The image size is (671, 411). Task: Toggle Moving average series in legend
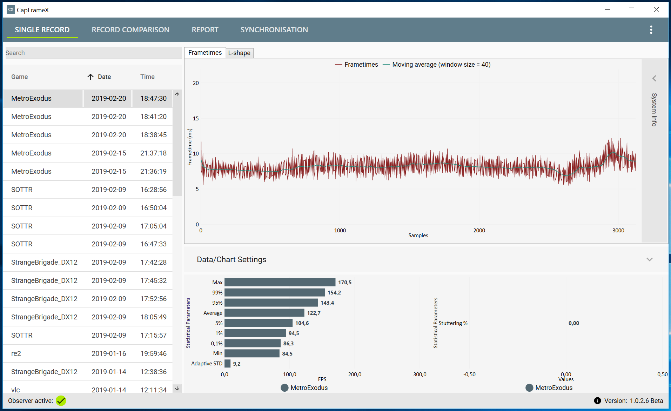coord(437,65)
